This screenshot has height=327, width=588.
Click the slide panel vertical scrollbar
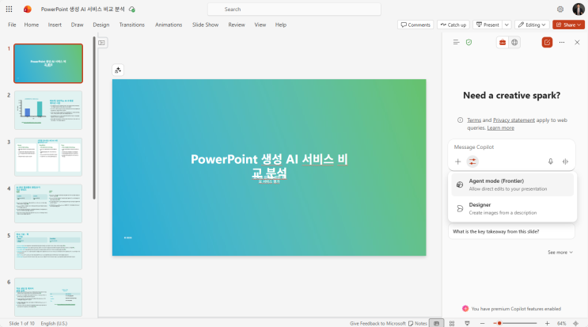point(94,118)
